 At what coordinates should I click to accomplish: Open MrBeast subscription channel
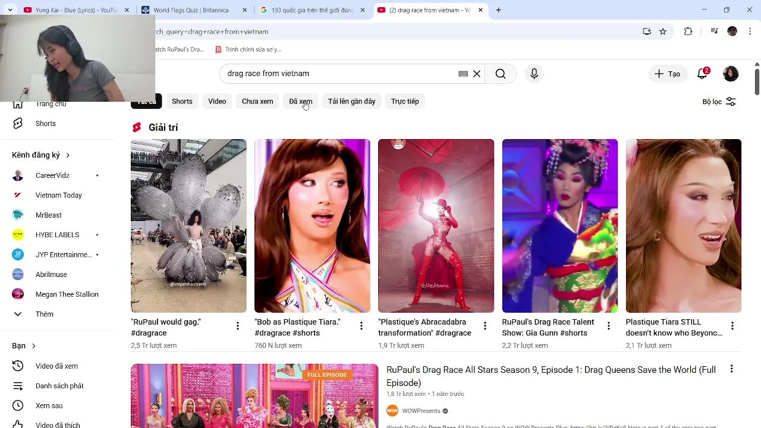point(48,215)
